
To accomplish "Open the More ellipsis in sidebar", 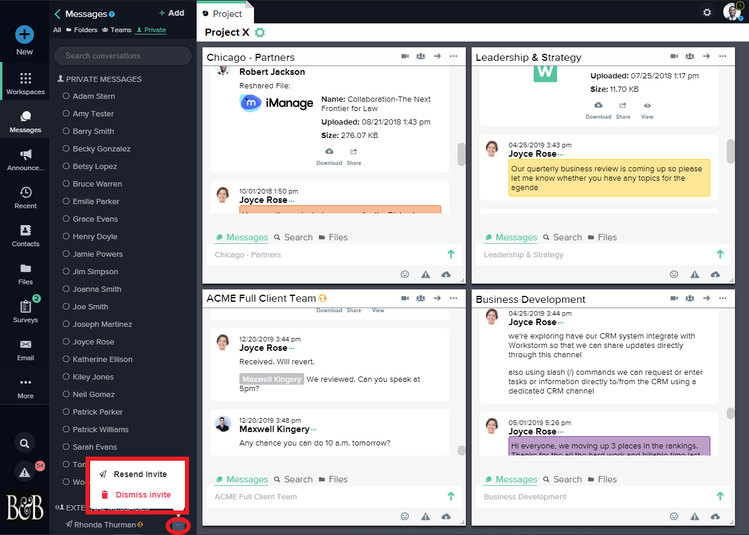I will pyautogui.click(x=25, y=382).
